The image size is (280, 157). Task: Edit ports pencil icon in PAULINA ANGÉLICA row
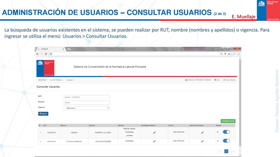[x=202, y=141]
